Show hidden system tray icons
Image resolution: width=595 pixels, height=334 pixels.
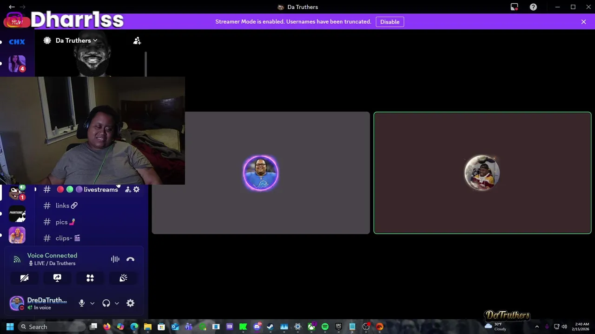pyautogui.click(x=537, y=327)
